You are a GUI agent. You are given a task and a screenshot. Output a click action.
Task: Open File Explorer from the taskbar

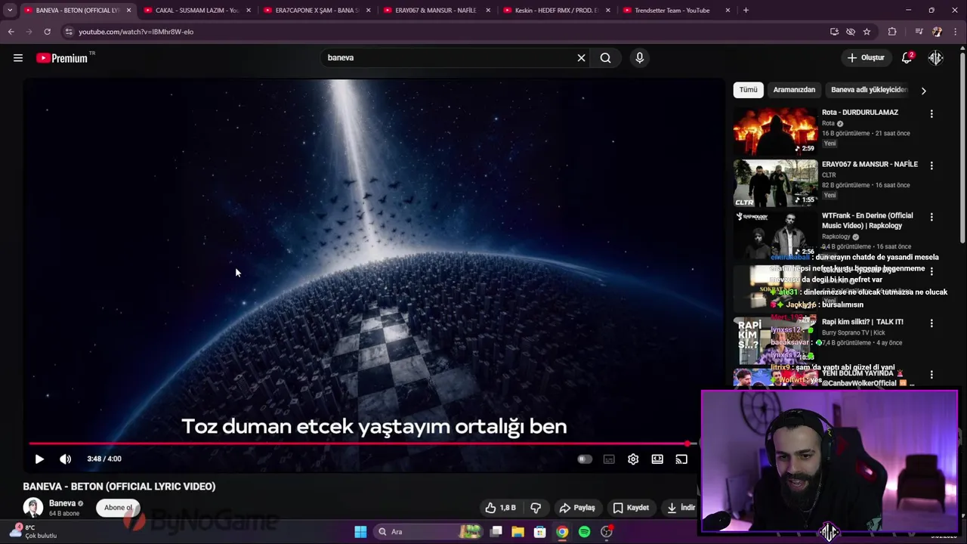[x=517, y=532]
